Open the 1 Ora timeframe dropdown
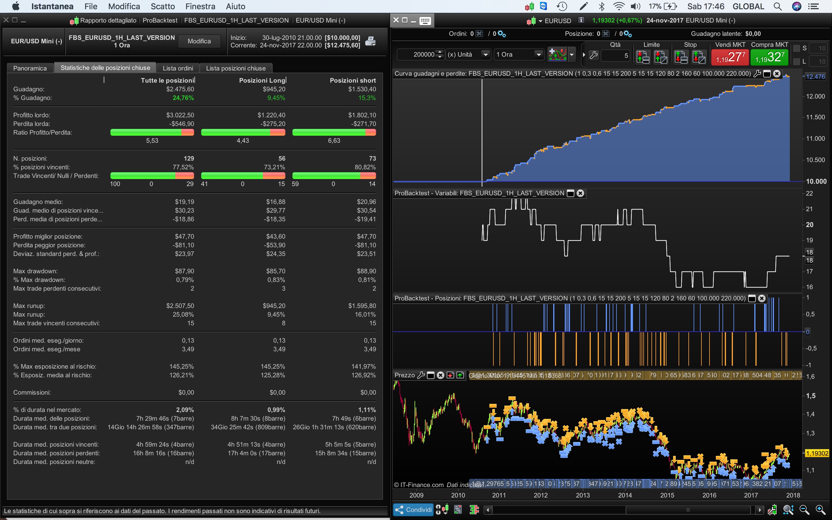The image size is (832, 520). tap(538, 54)
